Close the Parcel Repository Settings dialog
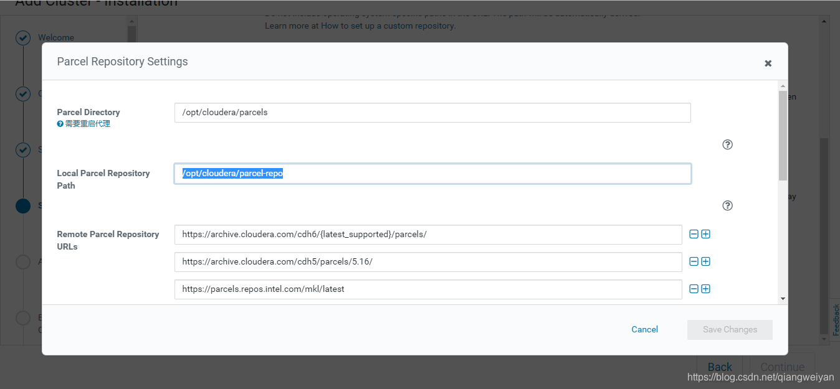 point(768,63)
